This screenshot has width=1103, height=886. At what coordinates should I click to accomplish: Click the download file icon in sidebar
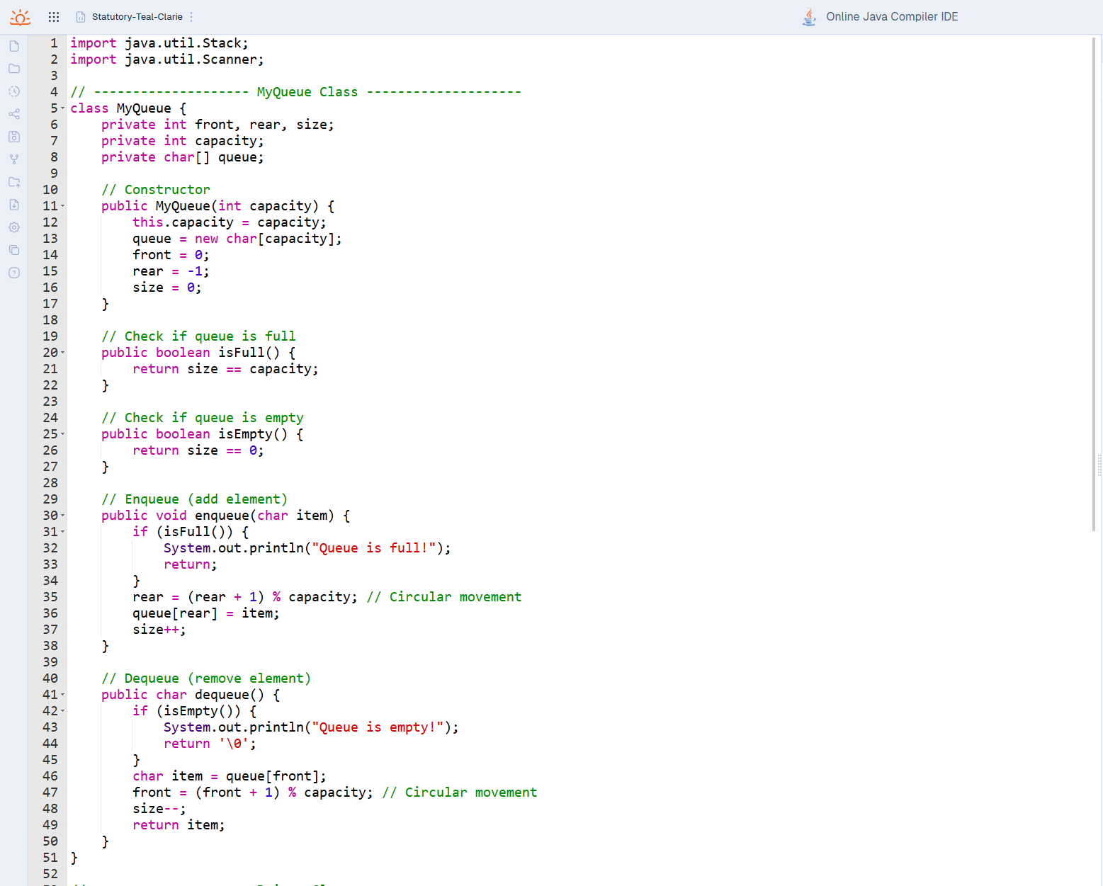pos(14,205)
